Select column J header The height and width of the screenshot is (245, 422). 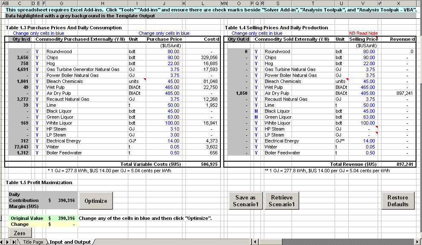pyautogui.click(x=164, y=3)
